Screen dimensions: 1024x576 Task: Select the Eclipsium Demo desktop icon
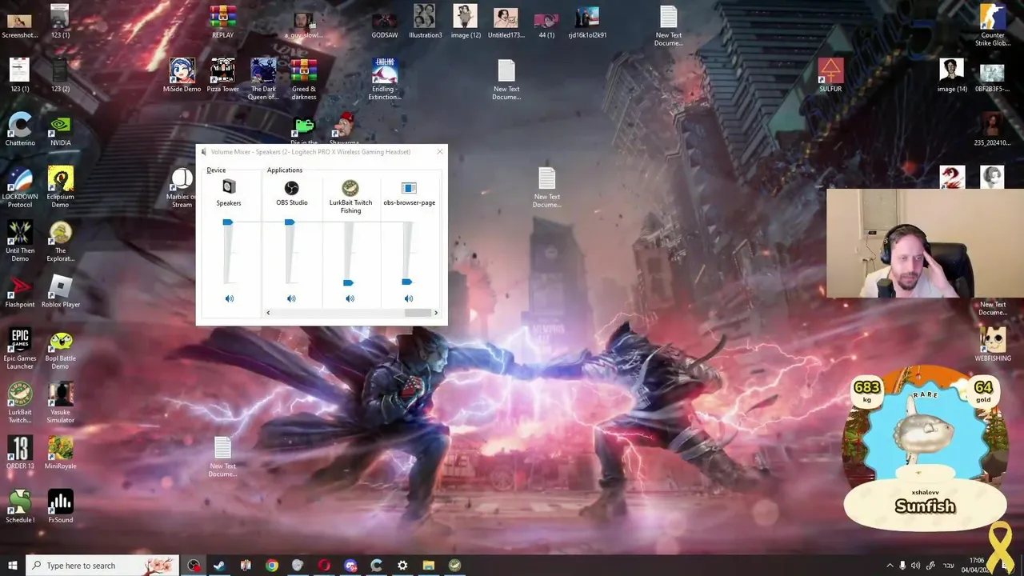point(61,187)
